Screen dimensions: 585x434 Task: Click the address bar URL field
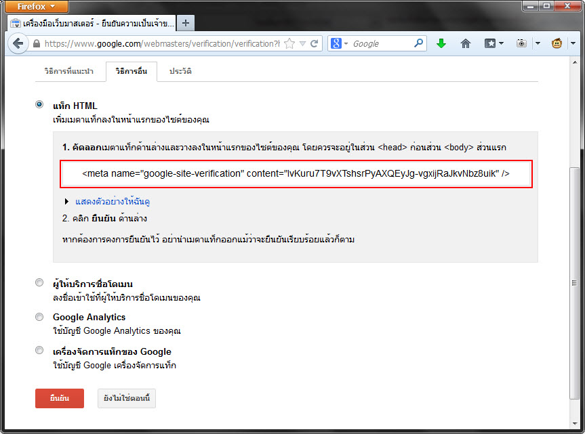162,43
